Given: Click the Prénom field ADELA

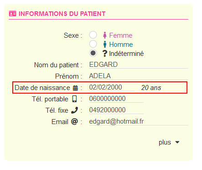Looking at the screenshot, I should (x=139, y=76).
